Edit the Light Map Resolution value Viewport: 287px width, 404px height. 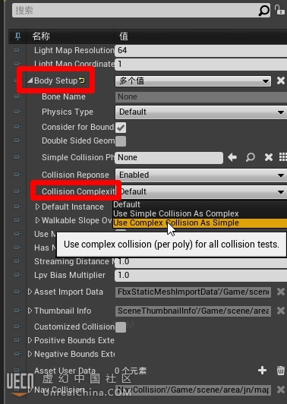[201, 50]
